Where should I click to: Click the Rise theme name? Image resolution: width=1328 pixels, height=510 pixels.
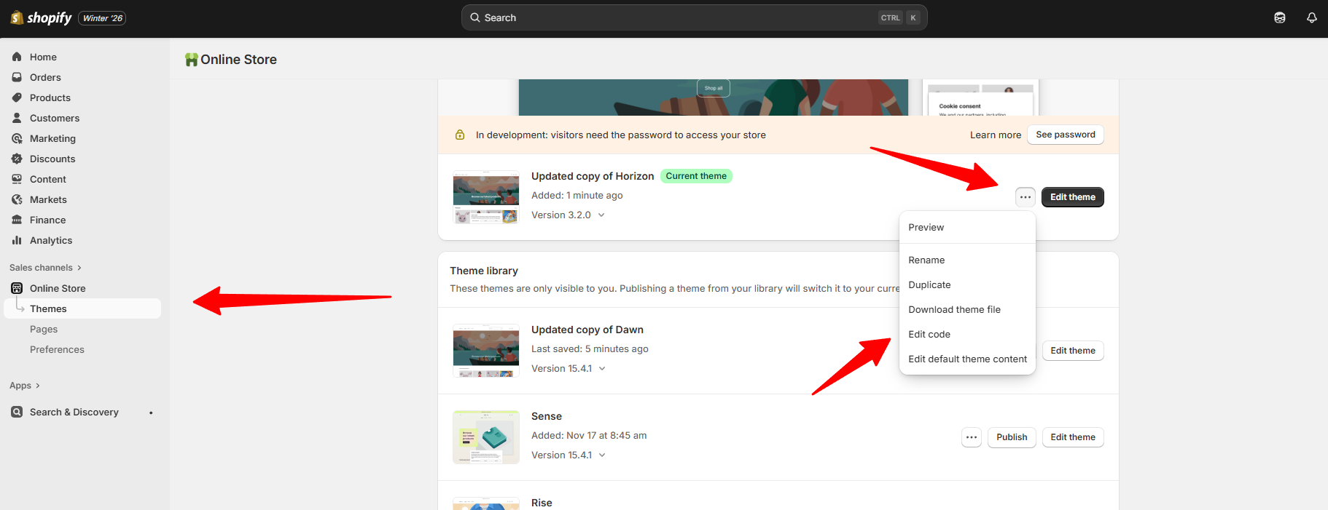pyautogui.click(x=542, y=503)
